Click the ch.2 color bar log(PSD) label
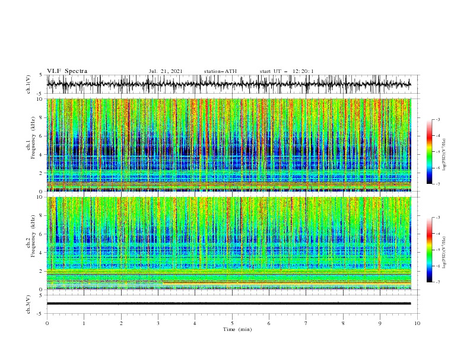 coord(444,252)
